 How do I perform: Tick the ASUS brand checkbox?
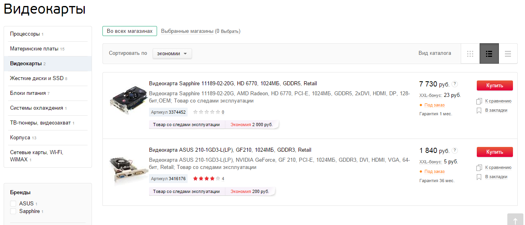[x=13, y=203]
